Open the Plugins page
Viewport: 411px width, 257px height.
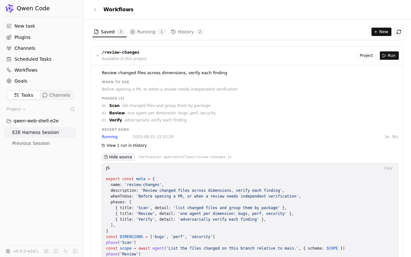click(x=41, y=37)
